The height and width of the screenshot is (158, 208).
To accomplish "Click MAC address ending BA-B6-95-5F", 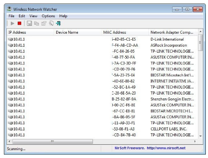I will (x=124, y=117).
